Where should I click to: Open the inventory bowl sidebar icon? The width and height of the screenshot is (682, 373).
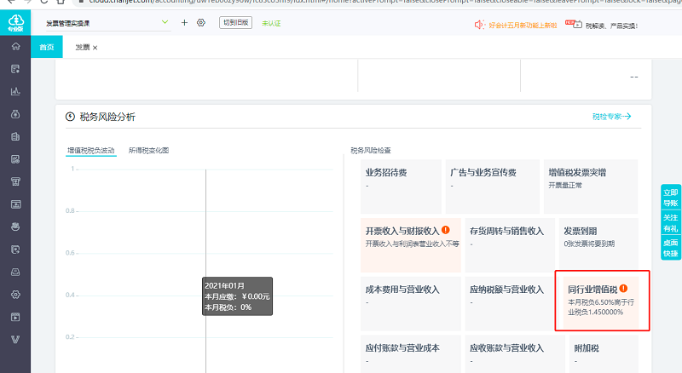point(15,227)
